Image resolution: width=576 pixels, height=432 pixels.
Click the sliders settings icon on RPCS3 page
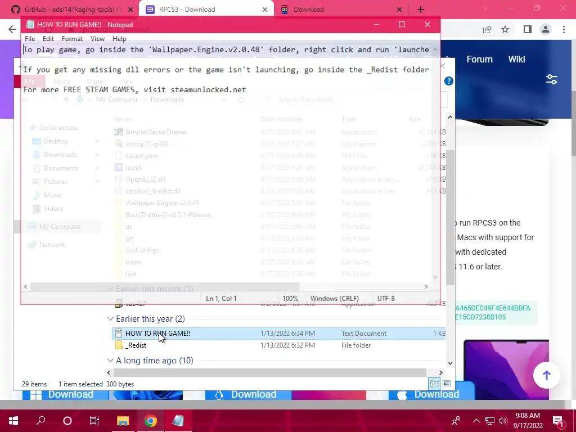[x=552, y=79]
